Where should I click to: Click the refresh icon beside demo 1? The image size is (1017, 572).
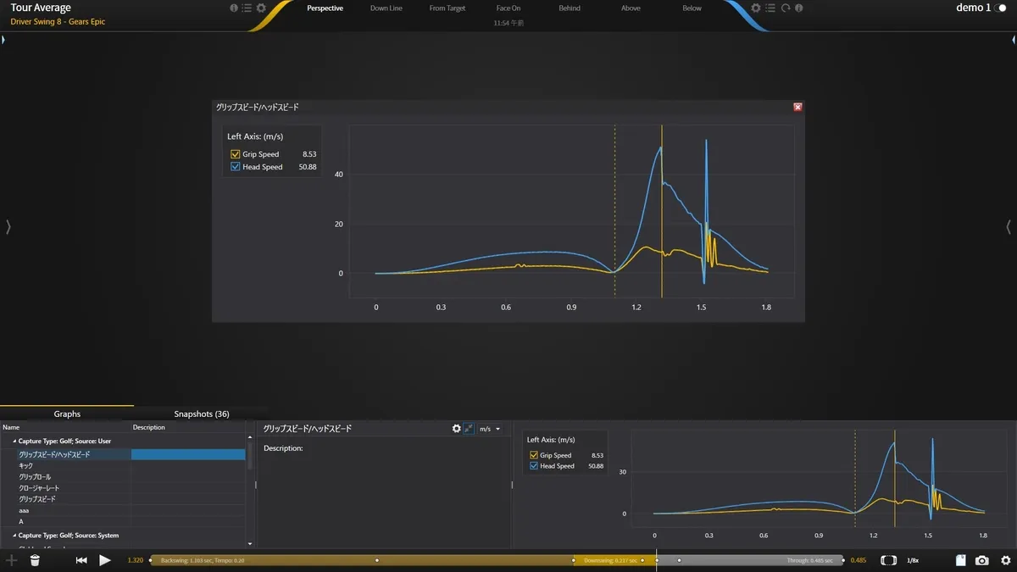(786, 8)
